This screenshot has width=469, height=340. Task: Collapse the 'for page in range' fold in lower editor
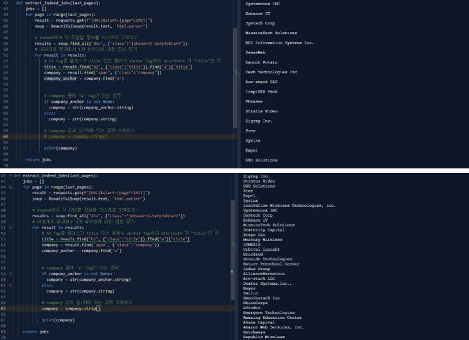[10, 187]
